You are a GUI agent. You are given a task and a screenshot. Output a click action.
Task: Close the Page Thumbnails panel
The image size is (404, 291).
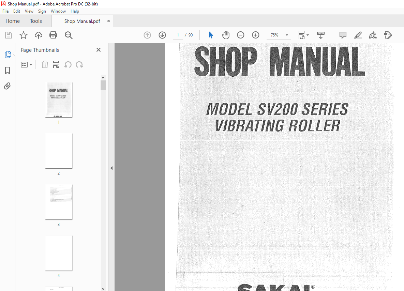pyautogui.click(x=99, y=50)
